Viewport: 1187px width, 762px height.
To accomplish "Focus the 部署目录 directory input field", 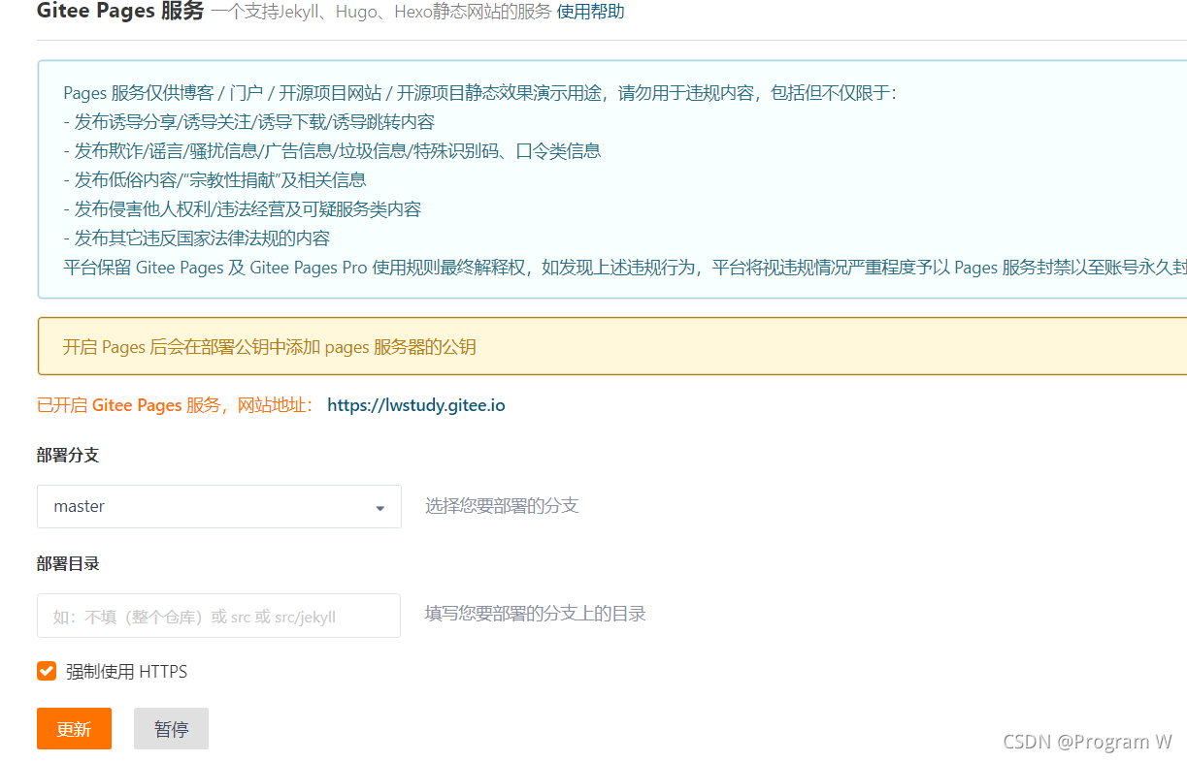I will pyautogui.click(x=219, y=616).
